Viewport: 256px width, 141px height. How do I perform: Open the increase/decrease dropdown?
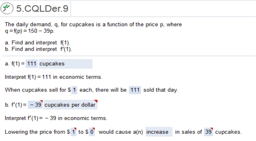(x=159, y=132)
